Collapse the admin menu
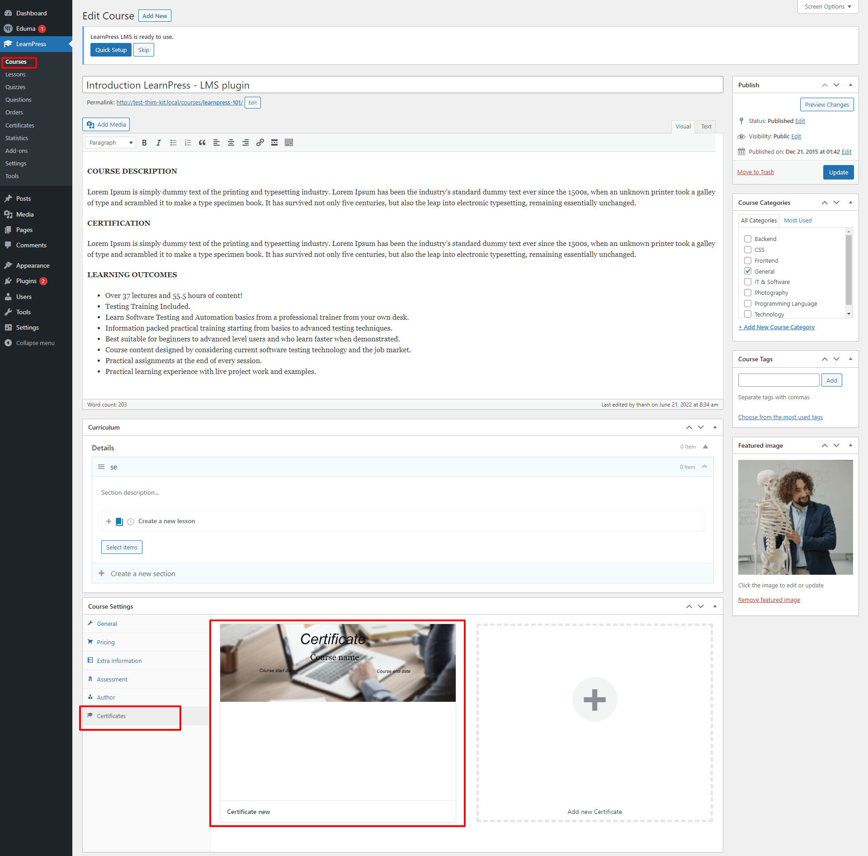This screenshot has height=856, width=868. [x=36, y=343]
